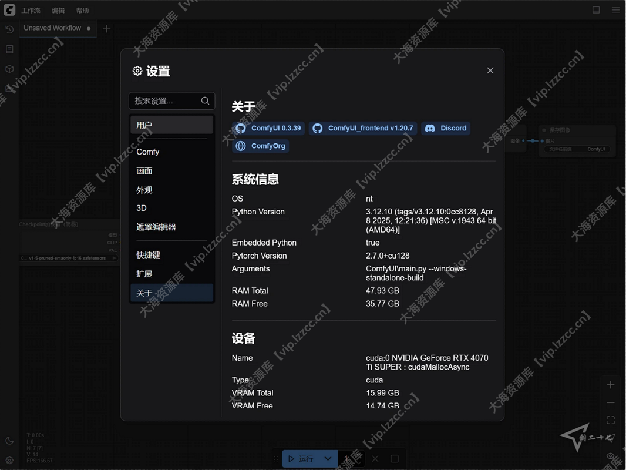Toggle dark theme moon icon
626x470 pixels.
[9, 441]
